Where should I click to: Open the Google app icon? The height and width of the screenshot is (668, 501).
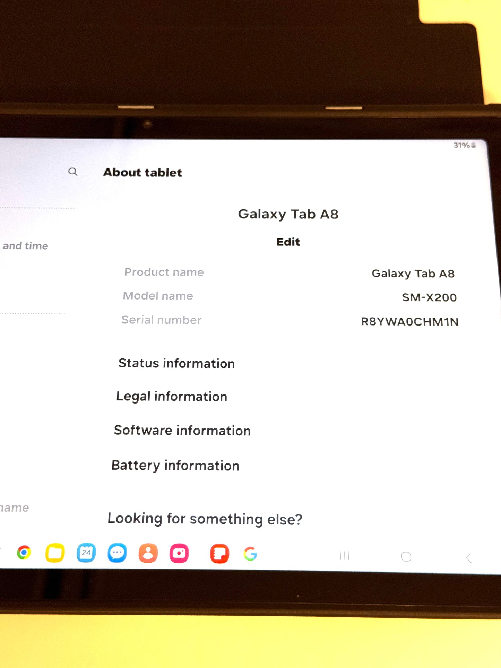point(251,554)
